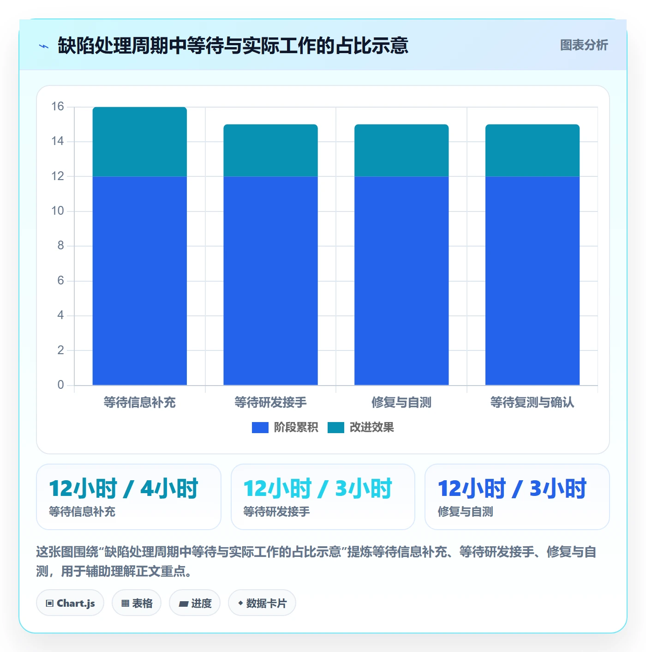Open the 修复与自测 data card
646x652 pixels.
[x=517, y=497]
